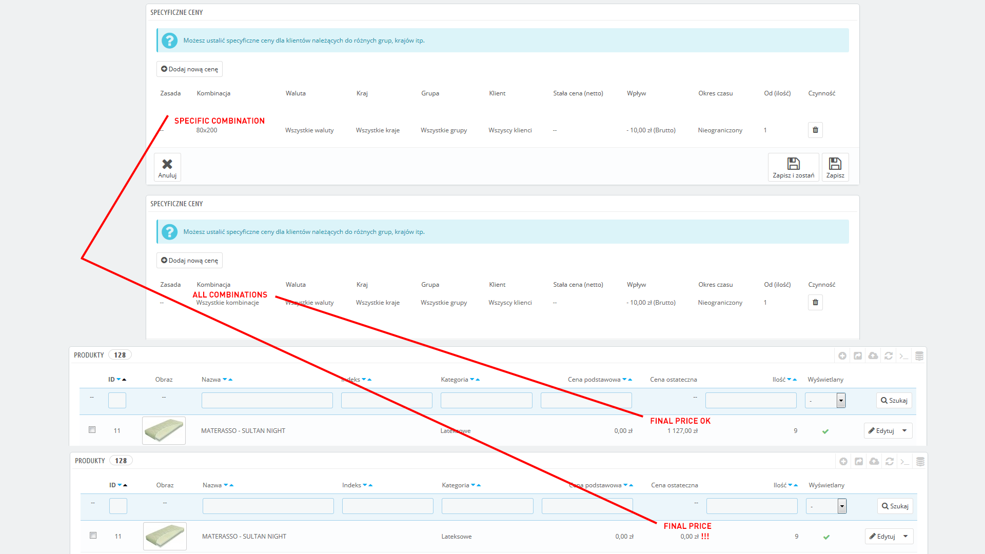Click the add new product plus icon in upper Produkty panel
The height and width of the screenshot is (554, 985).
tap(842, 356)
